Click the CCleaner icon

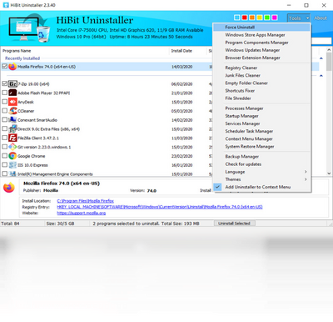tap(12, 111)
